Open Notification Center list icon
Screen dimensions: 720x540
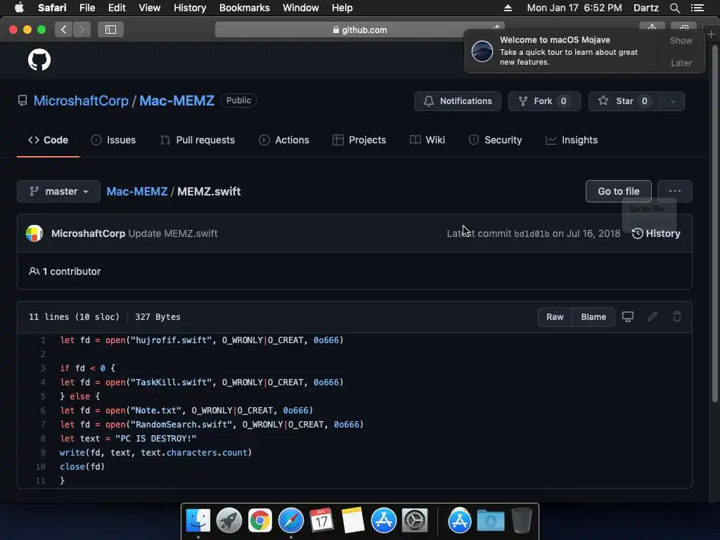(x=697, y=8)
